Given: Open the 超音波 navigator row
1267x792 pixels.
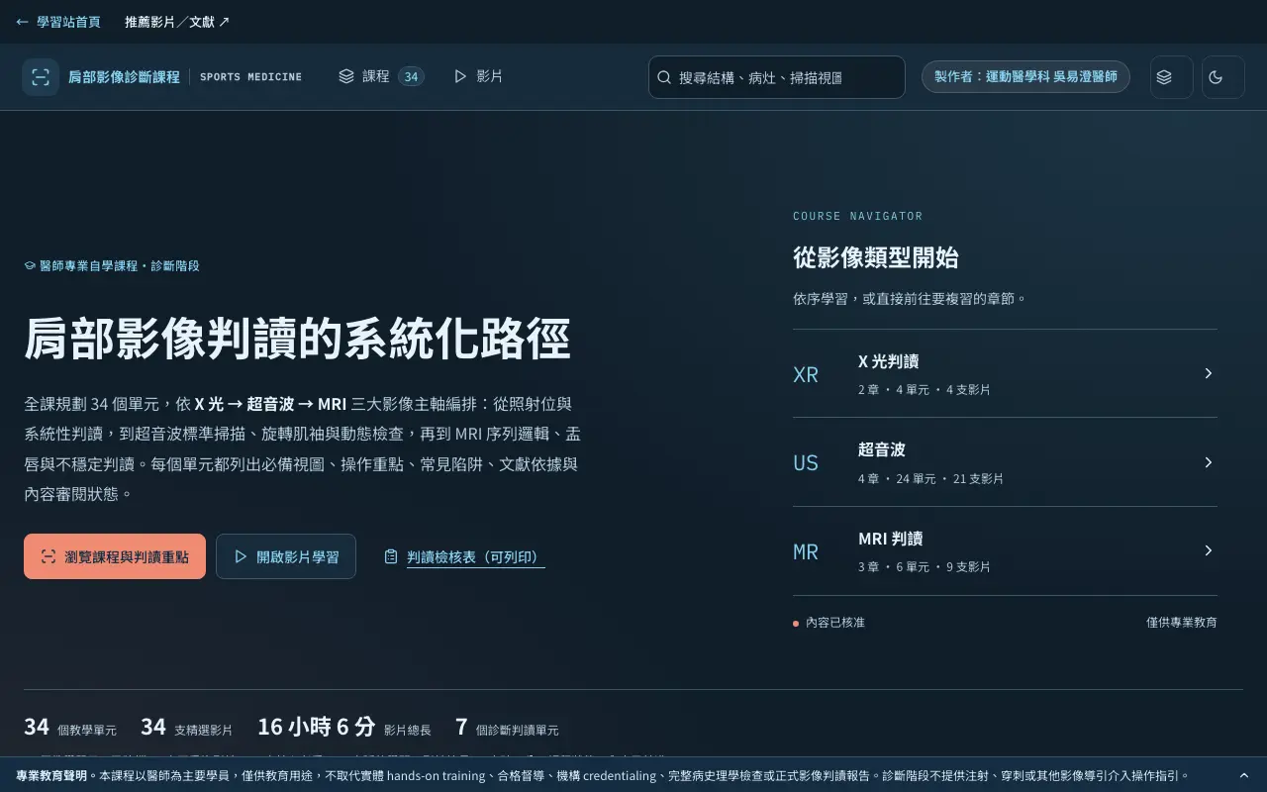Looking at the screenshot, I should coord(1005,462).
